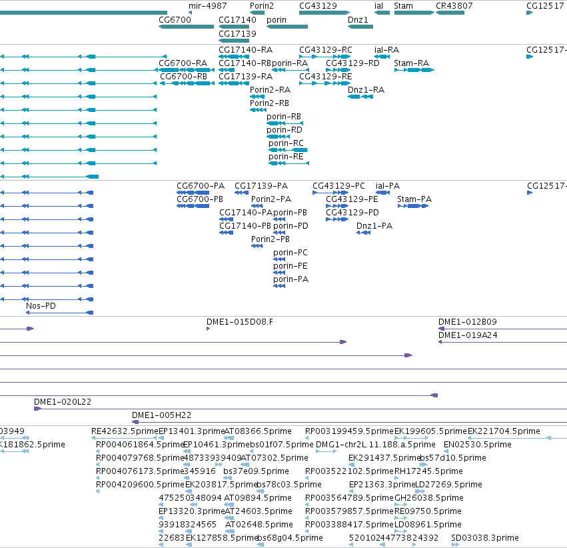The width and height of the screenshot is (567, 548).
Task: Select the RE42632.5prime EST label
Action: pos(125,431)
